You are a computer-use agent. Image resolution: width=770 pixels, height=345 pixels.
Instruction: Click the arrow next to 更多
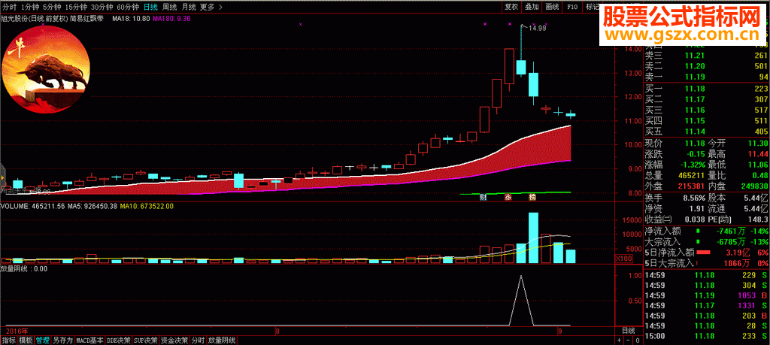219,8
